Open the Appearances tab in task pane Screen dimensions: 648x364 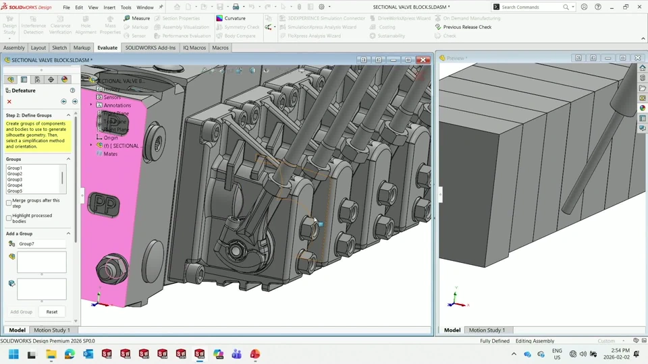[643, 108]
